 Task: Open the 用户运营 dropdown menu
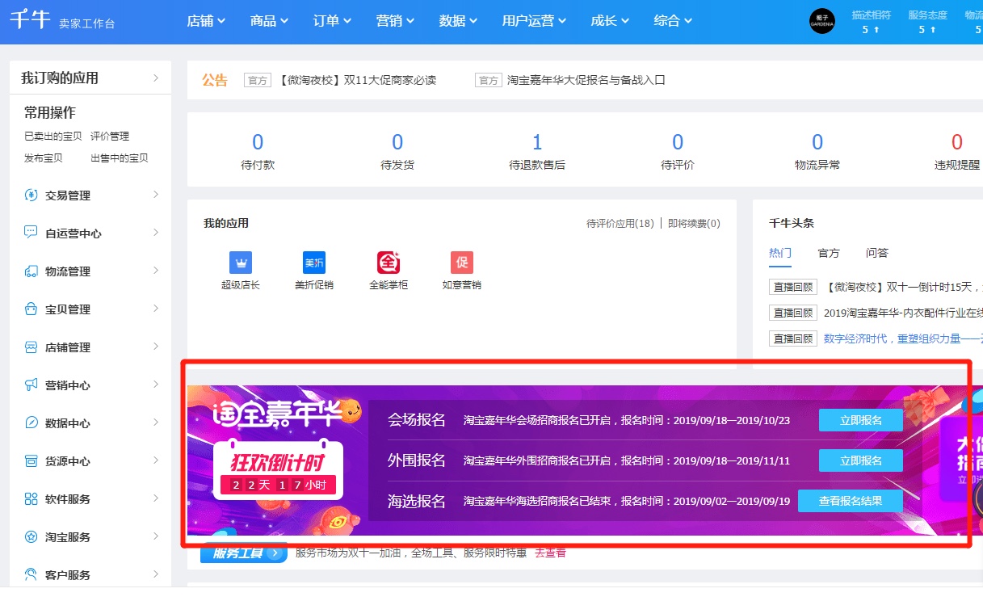[534, 21]
